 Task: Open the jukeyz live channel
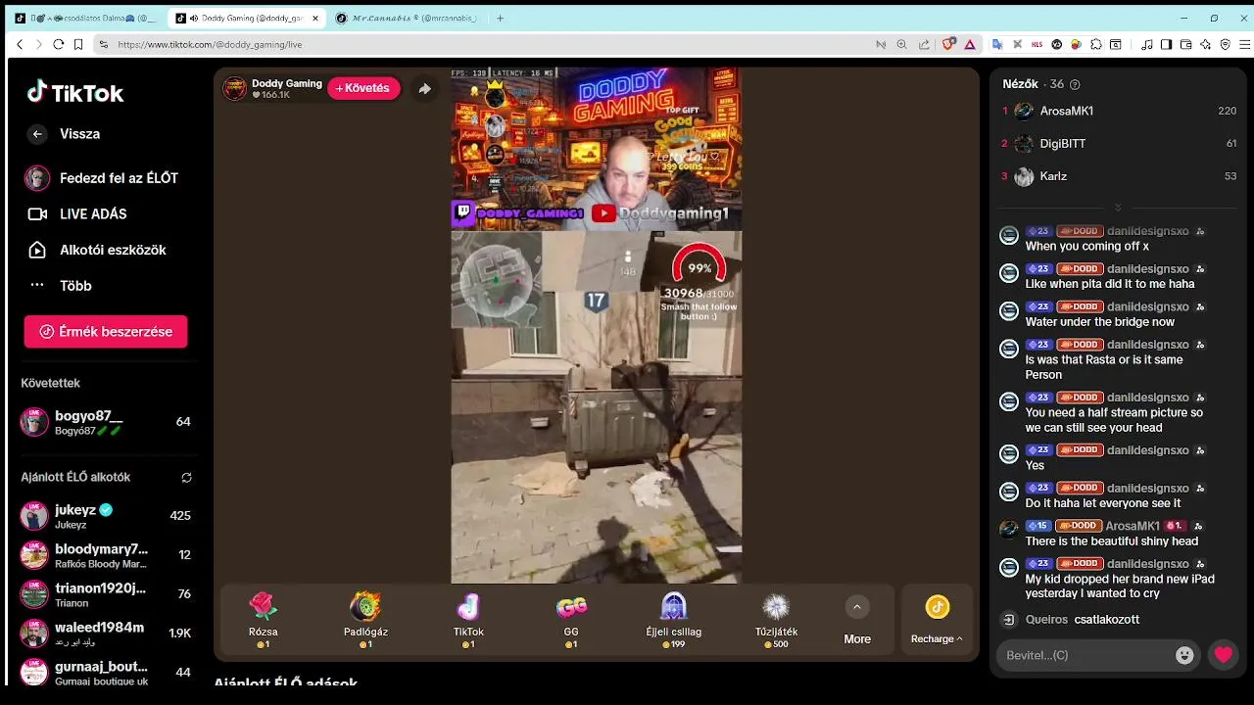point(106,516)
